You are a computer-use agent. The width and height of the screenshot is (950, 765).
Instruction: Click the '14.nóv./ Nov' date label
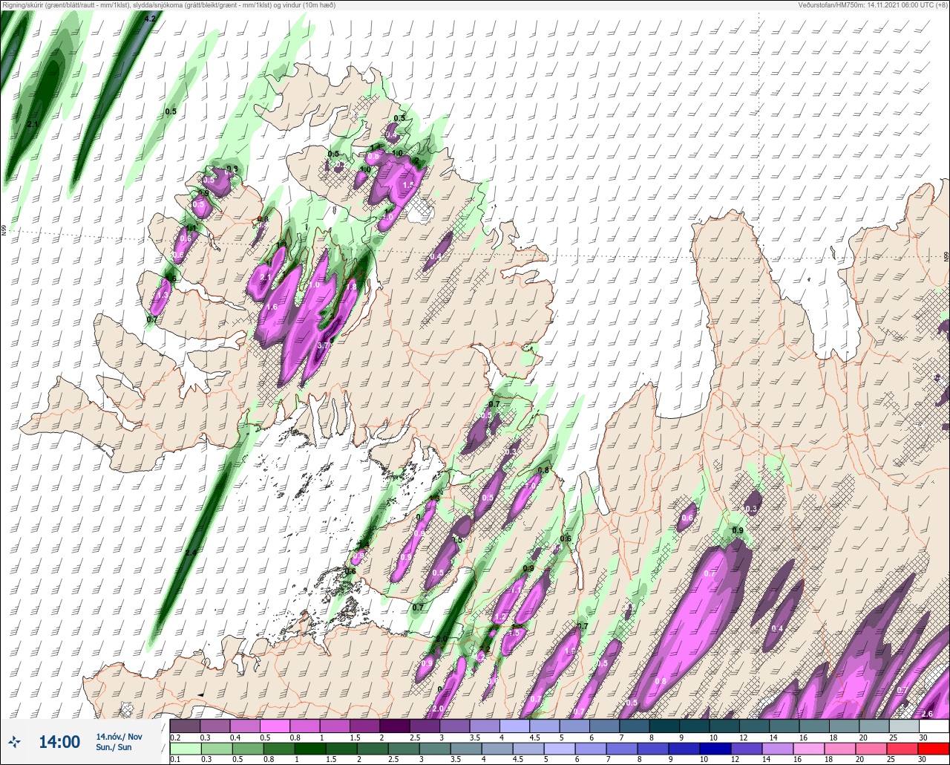point(119,736)
